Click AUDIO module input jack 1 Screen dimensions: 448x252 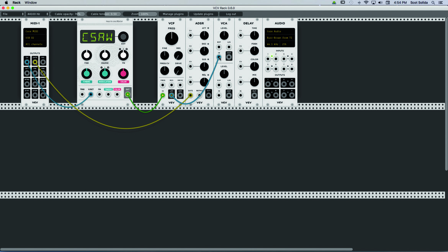268,59
